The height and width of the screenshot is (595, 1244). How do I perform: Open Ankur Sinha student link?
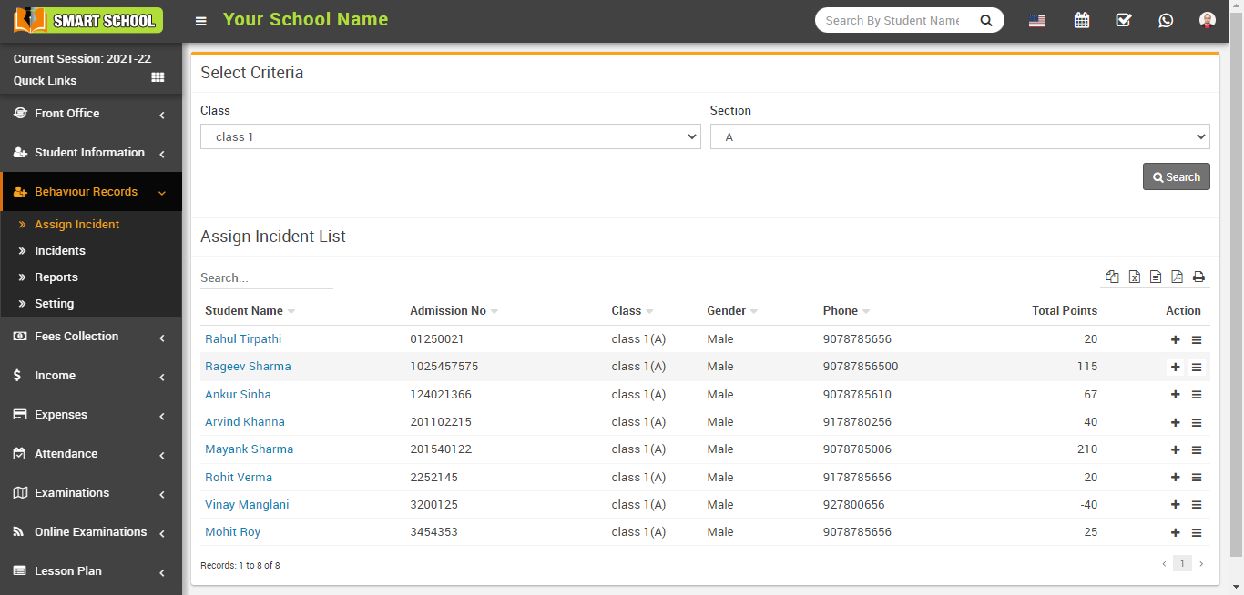tap(238, 395)
